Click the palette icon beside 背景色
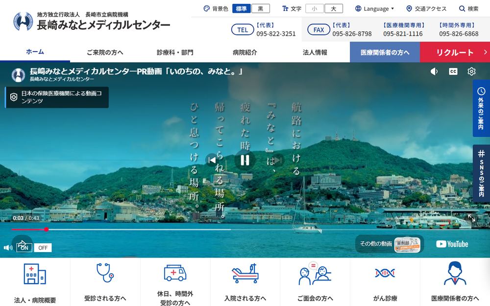Screen dimensions: 490x306 pyautogui.click(x=207, y=9)
